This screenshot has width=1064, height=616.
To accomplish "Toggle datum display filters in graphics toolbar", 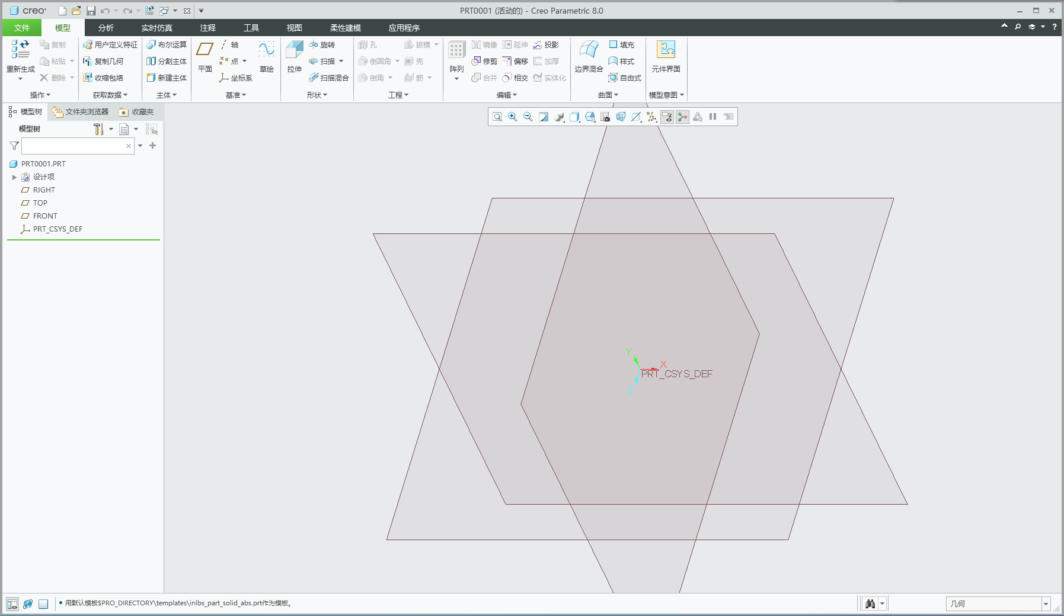I will point(651,117).
